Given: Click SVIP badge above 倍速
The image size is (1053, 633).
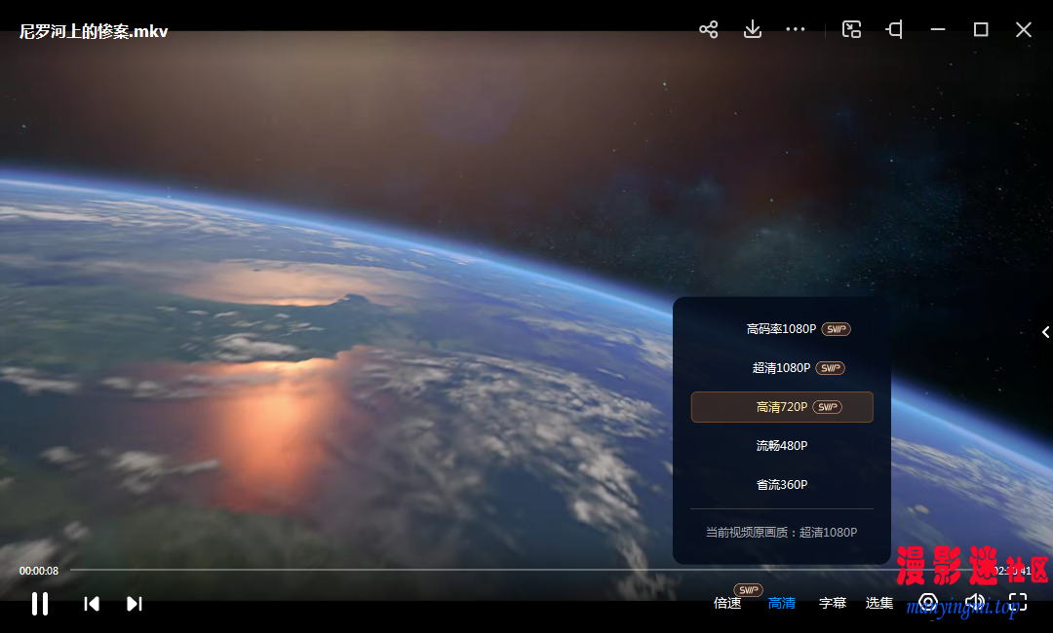Looking at the screenshot, I should pyautogui.click(x=748, y=590).
